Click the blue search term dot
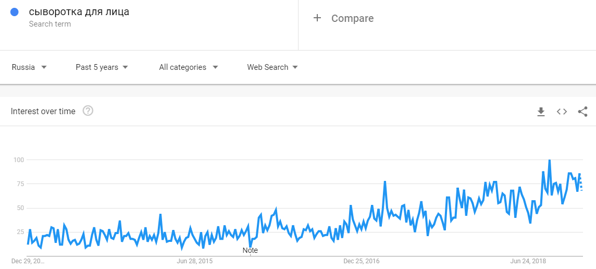The height and width of the screenshot is (269, 596). point(15,12)
